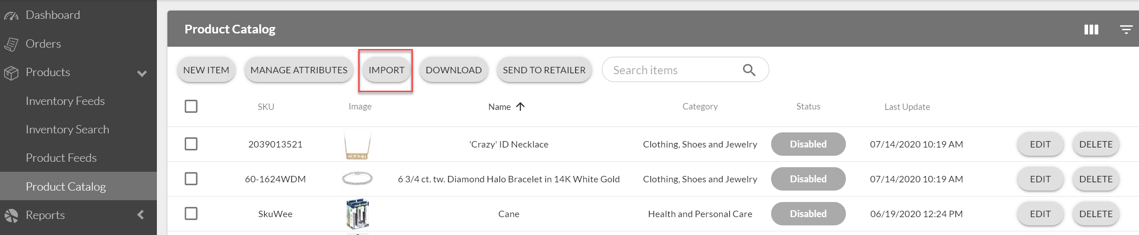
Task: Click the Products box icon
Action: [11, 73]
